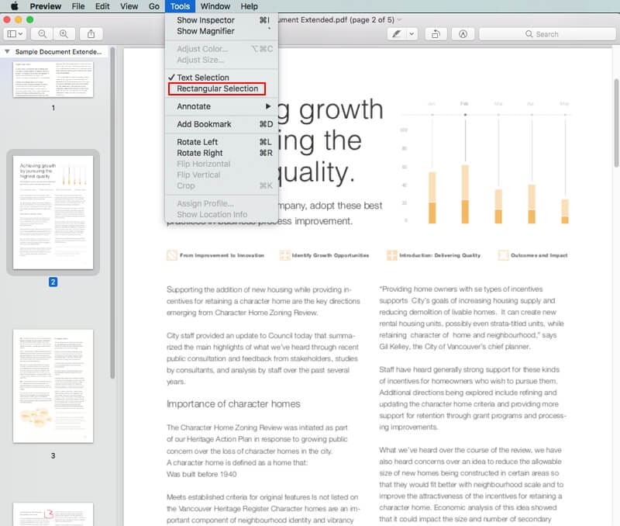Open the Go menu
The height and width of the screenshot is (526, 620).
[x=153, y=6]
